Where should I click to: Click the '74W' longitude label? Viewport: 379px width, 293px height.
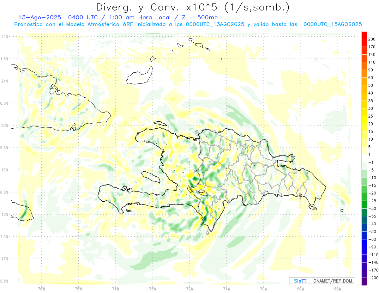click(x=116, y=289)
